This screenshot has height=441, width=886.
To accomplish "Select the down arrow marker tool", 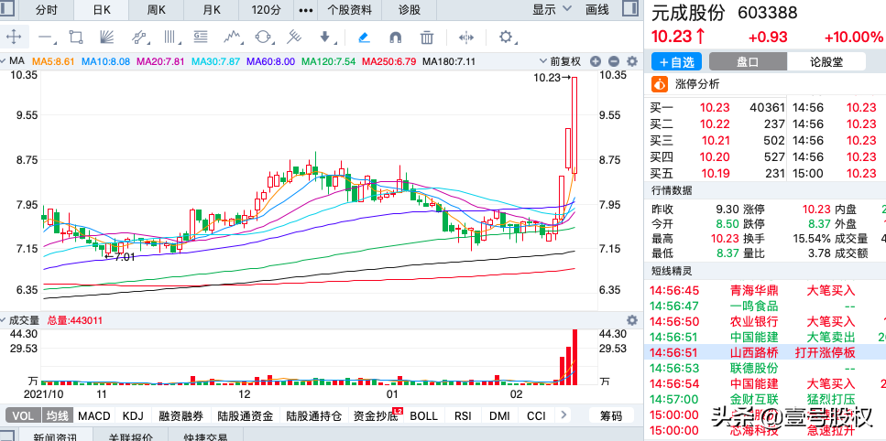I will click(x=325, y=38).
